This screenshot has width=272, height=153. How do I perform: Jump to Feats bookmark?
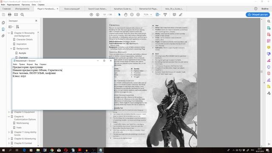[x=19, y=127]
